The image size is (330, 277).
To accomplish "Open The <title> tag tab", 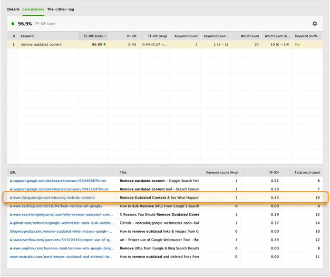I will click(60, 9).
